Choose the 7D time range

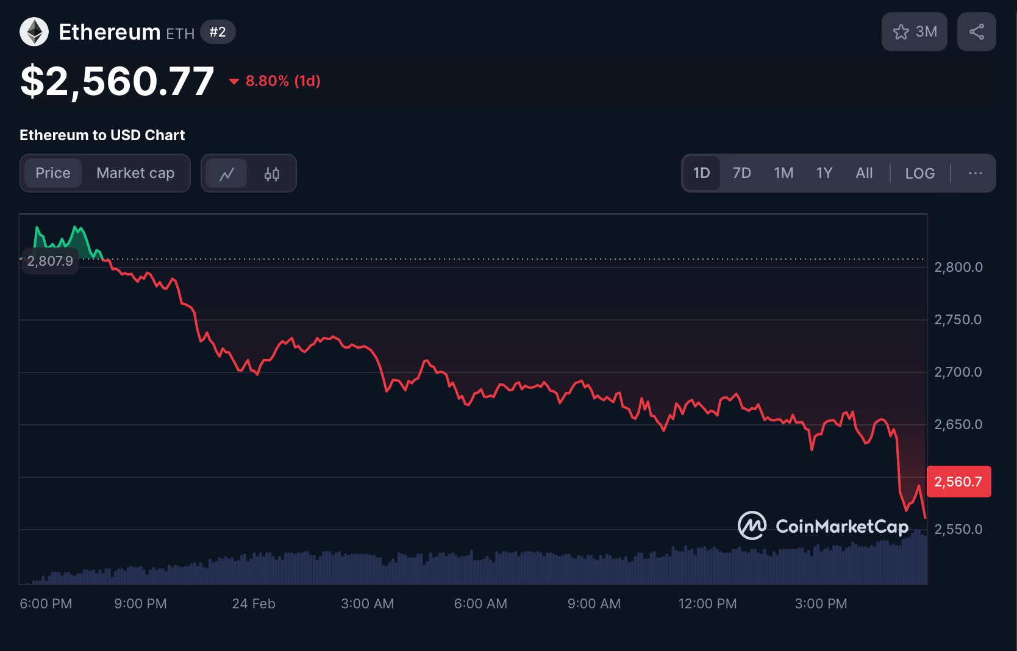click(x=741, y=173)
